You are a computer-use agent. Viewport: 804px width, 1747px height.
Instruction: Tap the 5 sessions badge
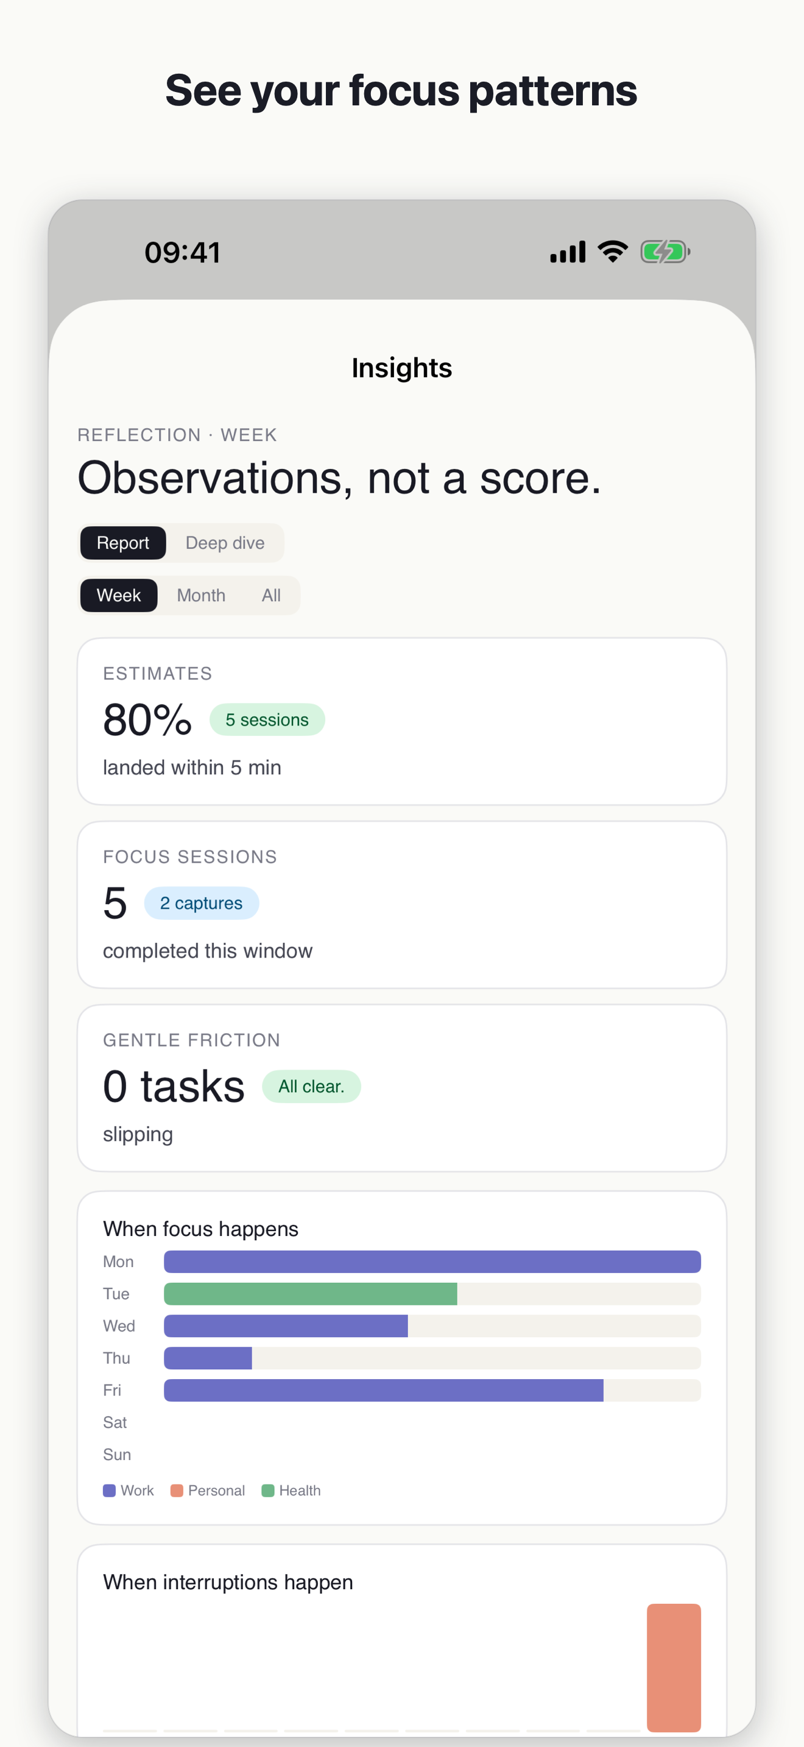click(267, 719)
